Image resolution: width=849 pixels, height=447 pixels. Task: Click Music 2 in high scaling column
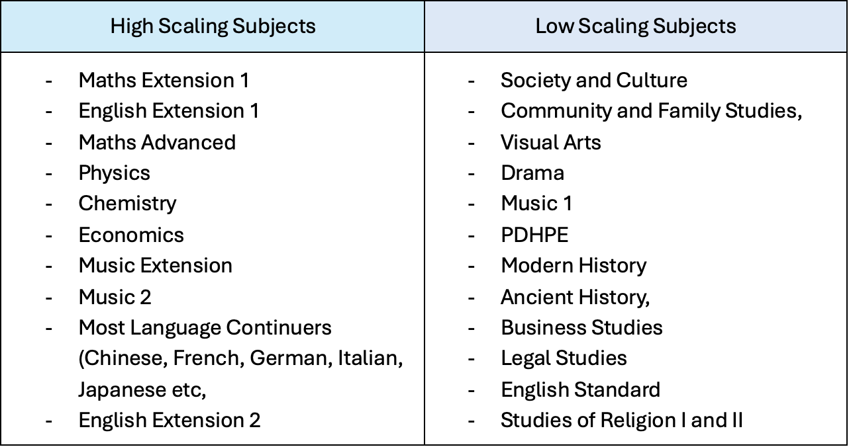115,297
